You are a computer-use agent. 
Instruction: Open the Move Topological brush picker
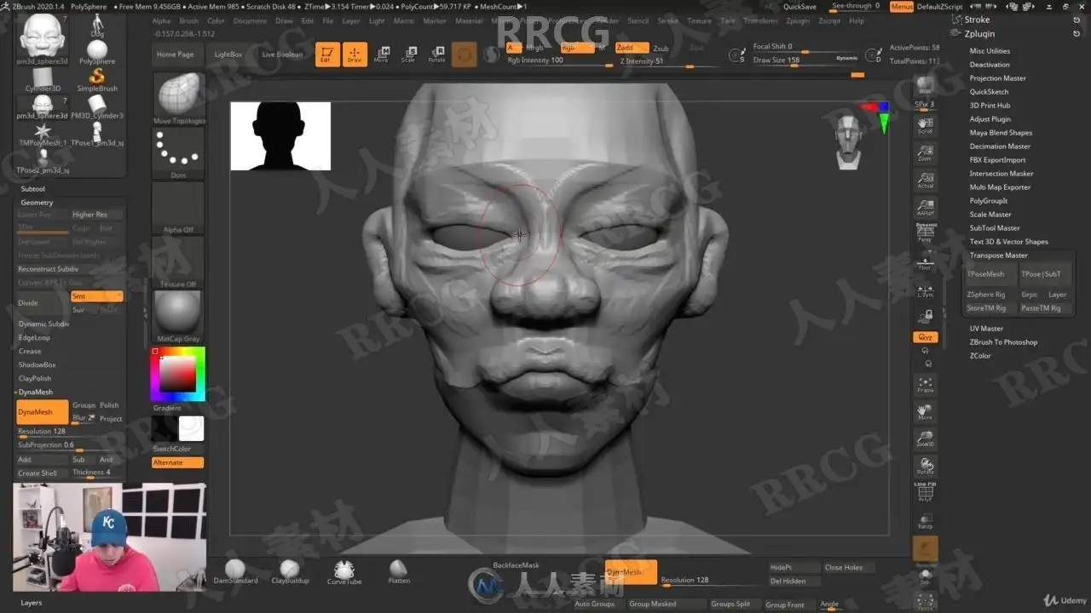(179, 99)
